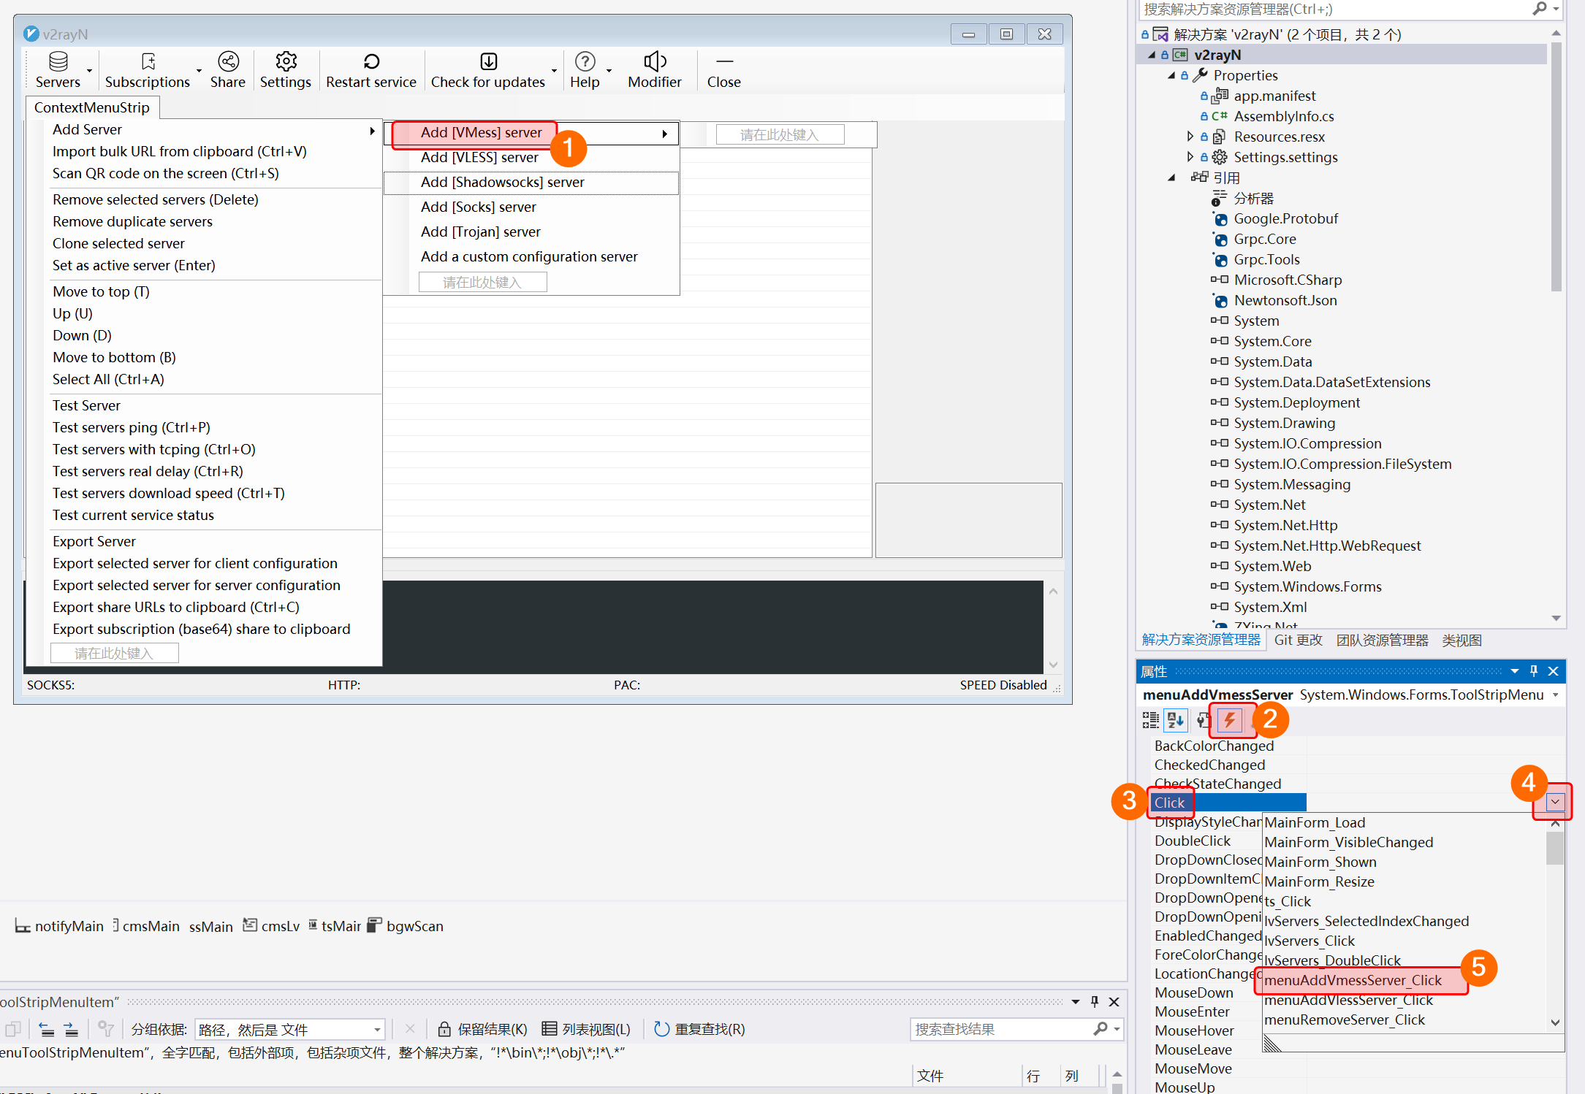Open the Click event handler dropdown arrow
1585x1094 pixels.
pos(1555,802)
